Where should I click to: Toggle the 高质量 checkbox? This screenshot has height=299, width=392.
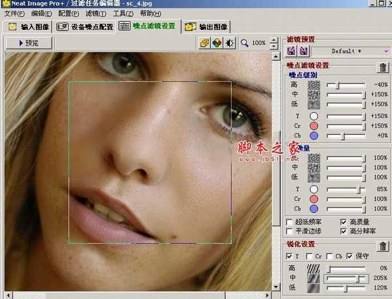344,221
